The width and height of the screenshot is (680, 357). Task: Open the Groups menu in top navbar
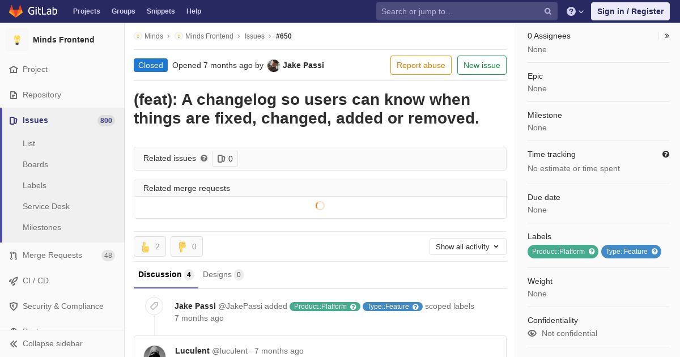124,11
